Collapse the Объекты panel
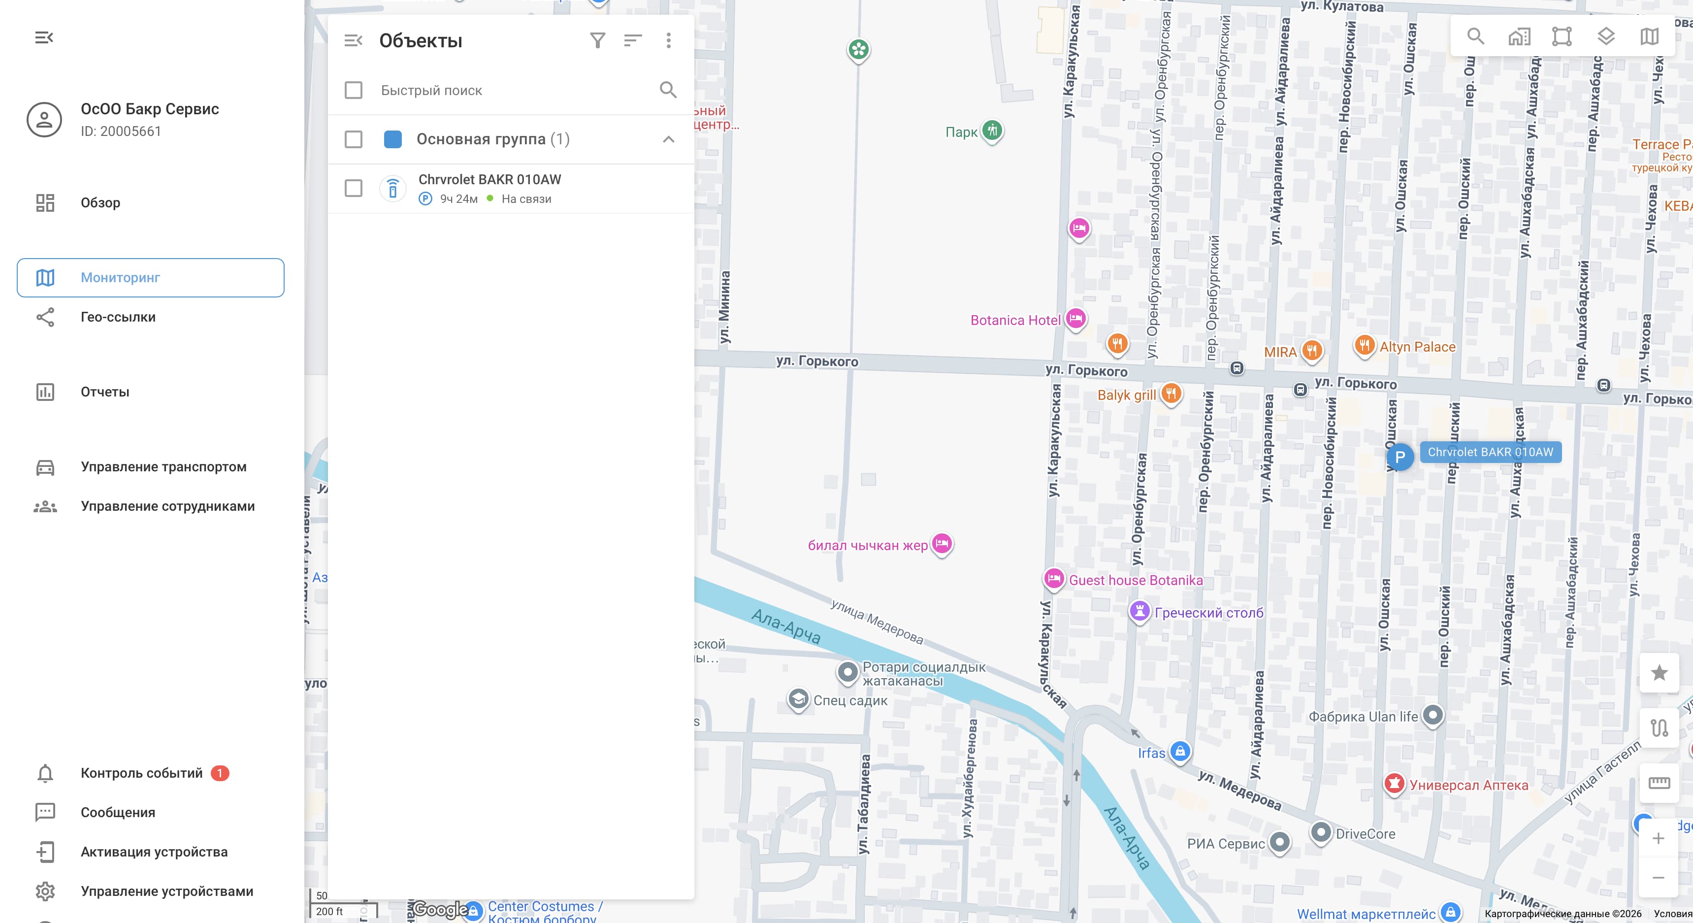The width and height of the screenshot is (1693, 923). click(354, 39)
